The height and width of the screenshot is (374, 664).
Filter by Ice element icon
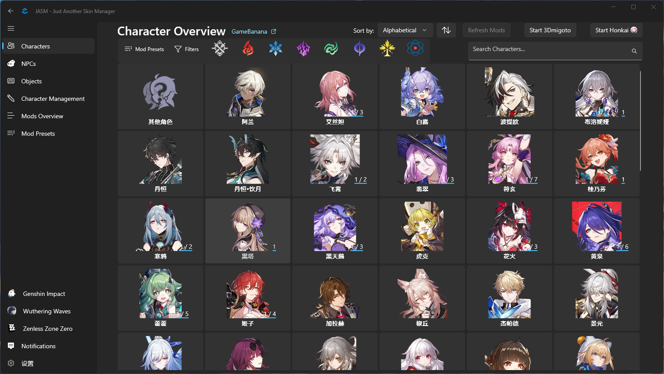276,48
